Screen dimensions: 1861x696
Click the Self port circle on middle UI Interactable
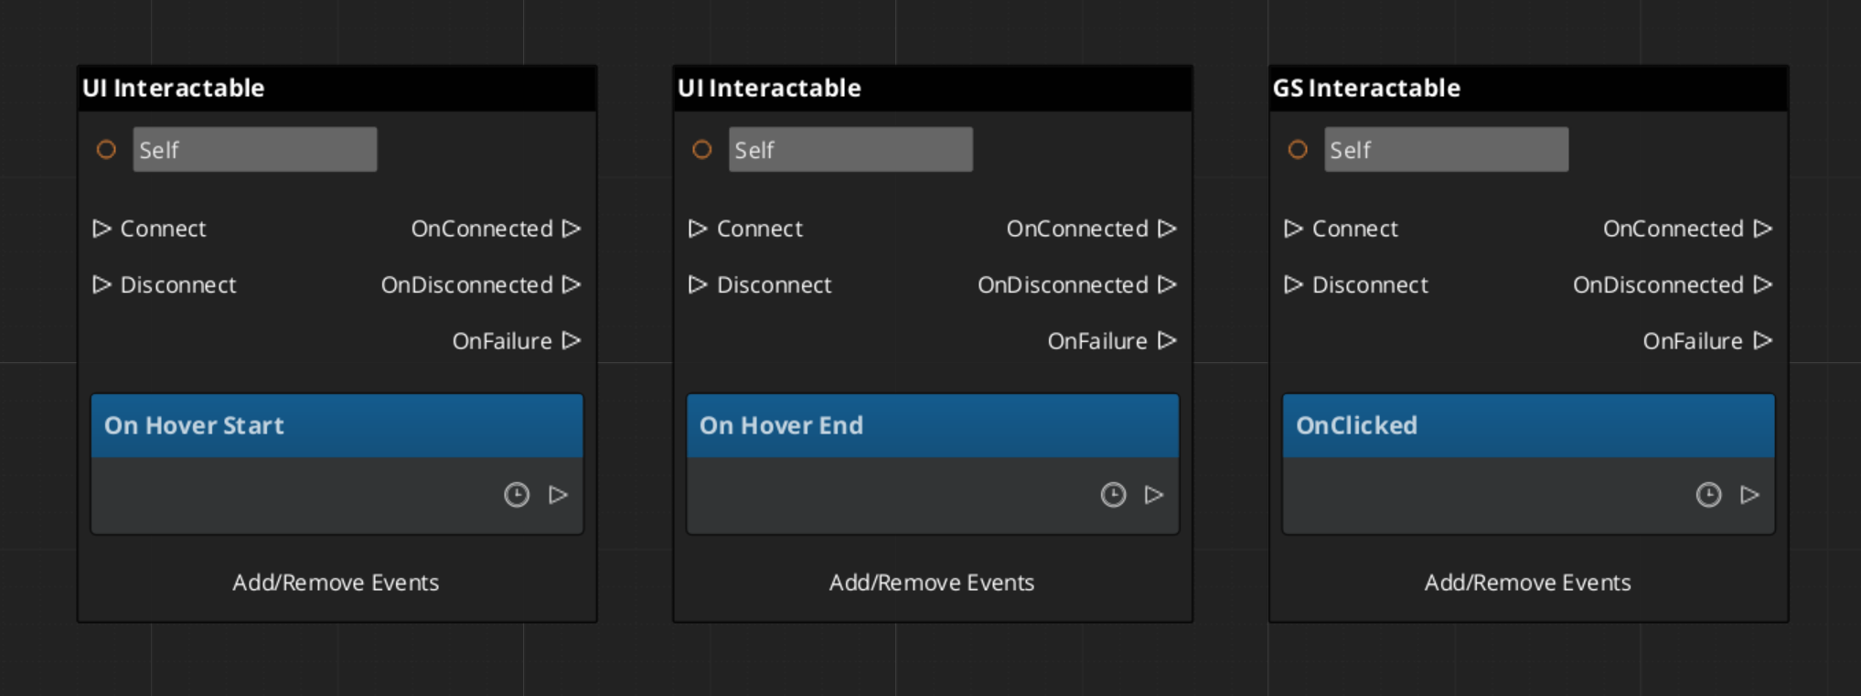click(702, 149)
